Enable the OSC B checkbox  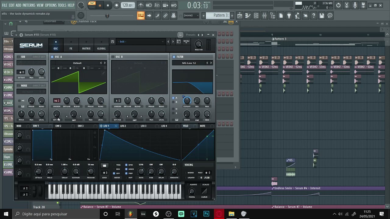[x=113, y=57]
